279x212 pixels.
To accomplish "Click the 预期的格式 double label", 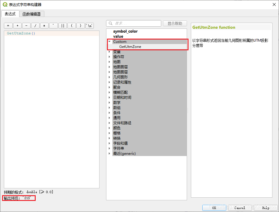I will pos(28,192).
